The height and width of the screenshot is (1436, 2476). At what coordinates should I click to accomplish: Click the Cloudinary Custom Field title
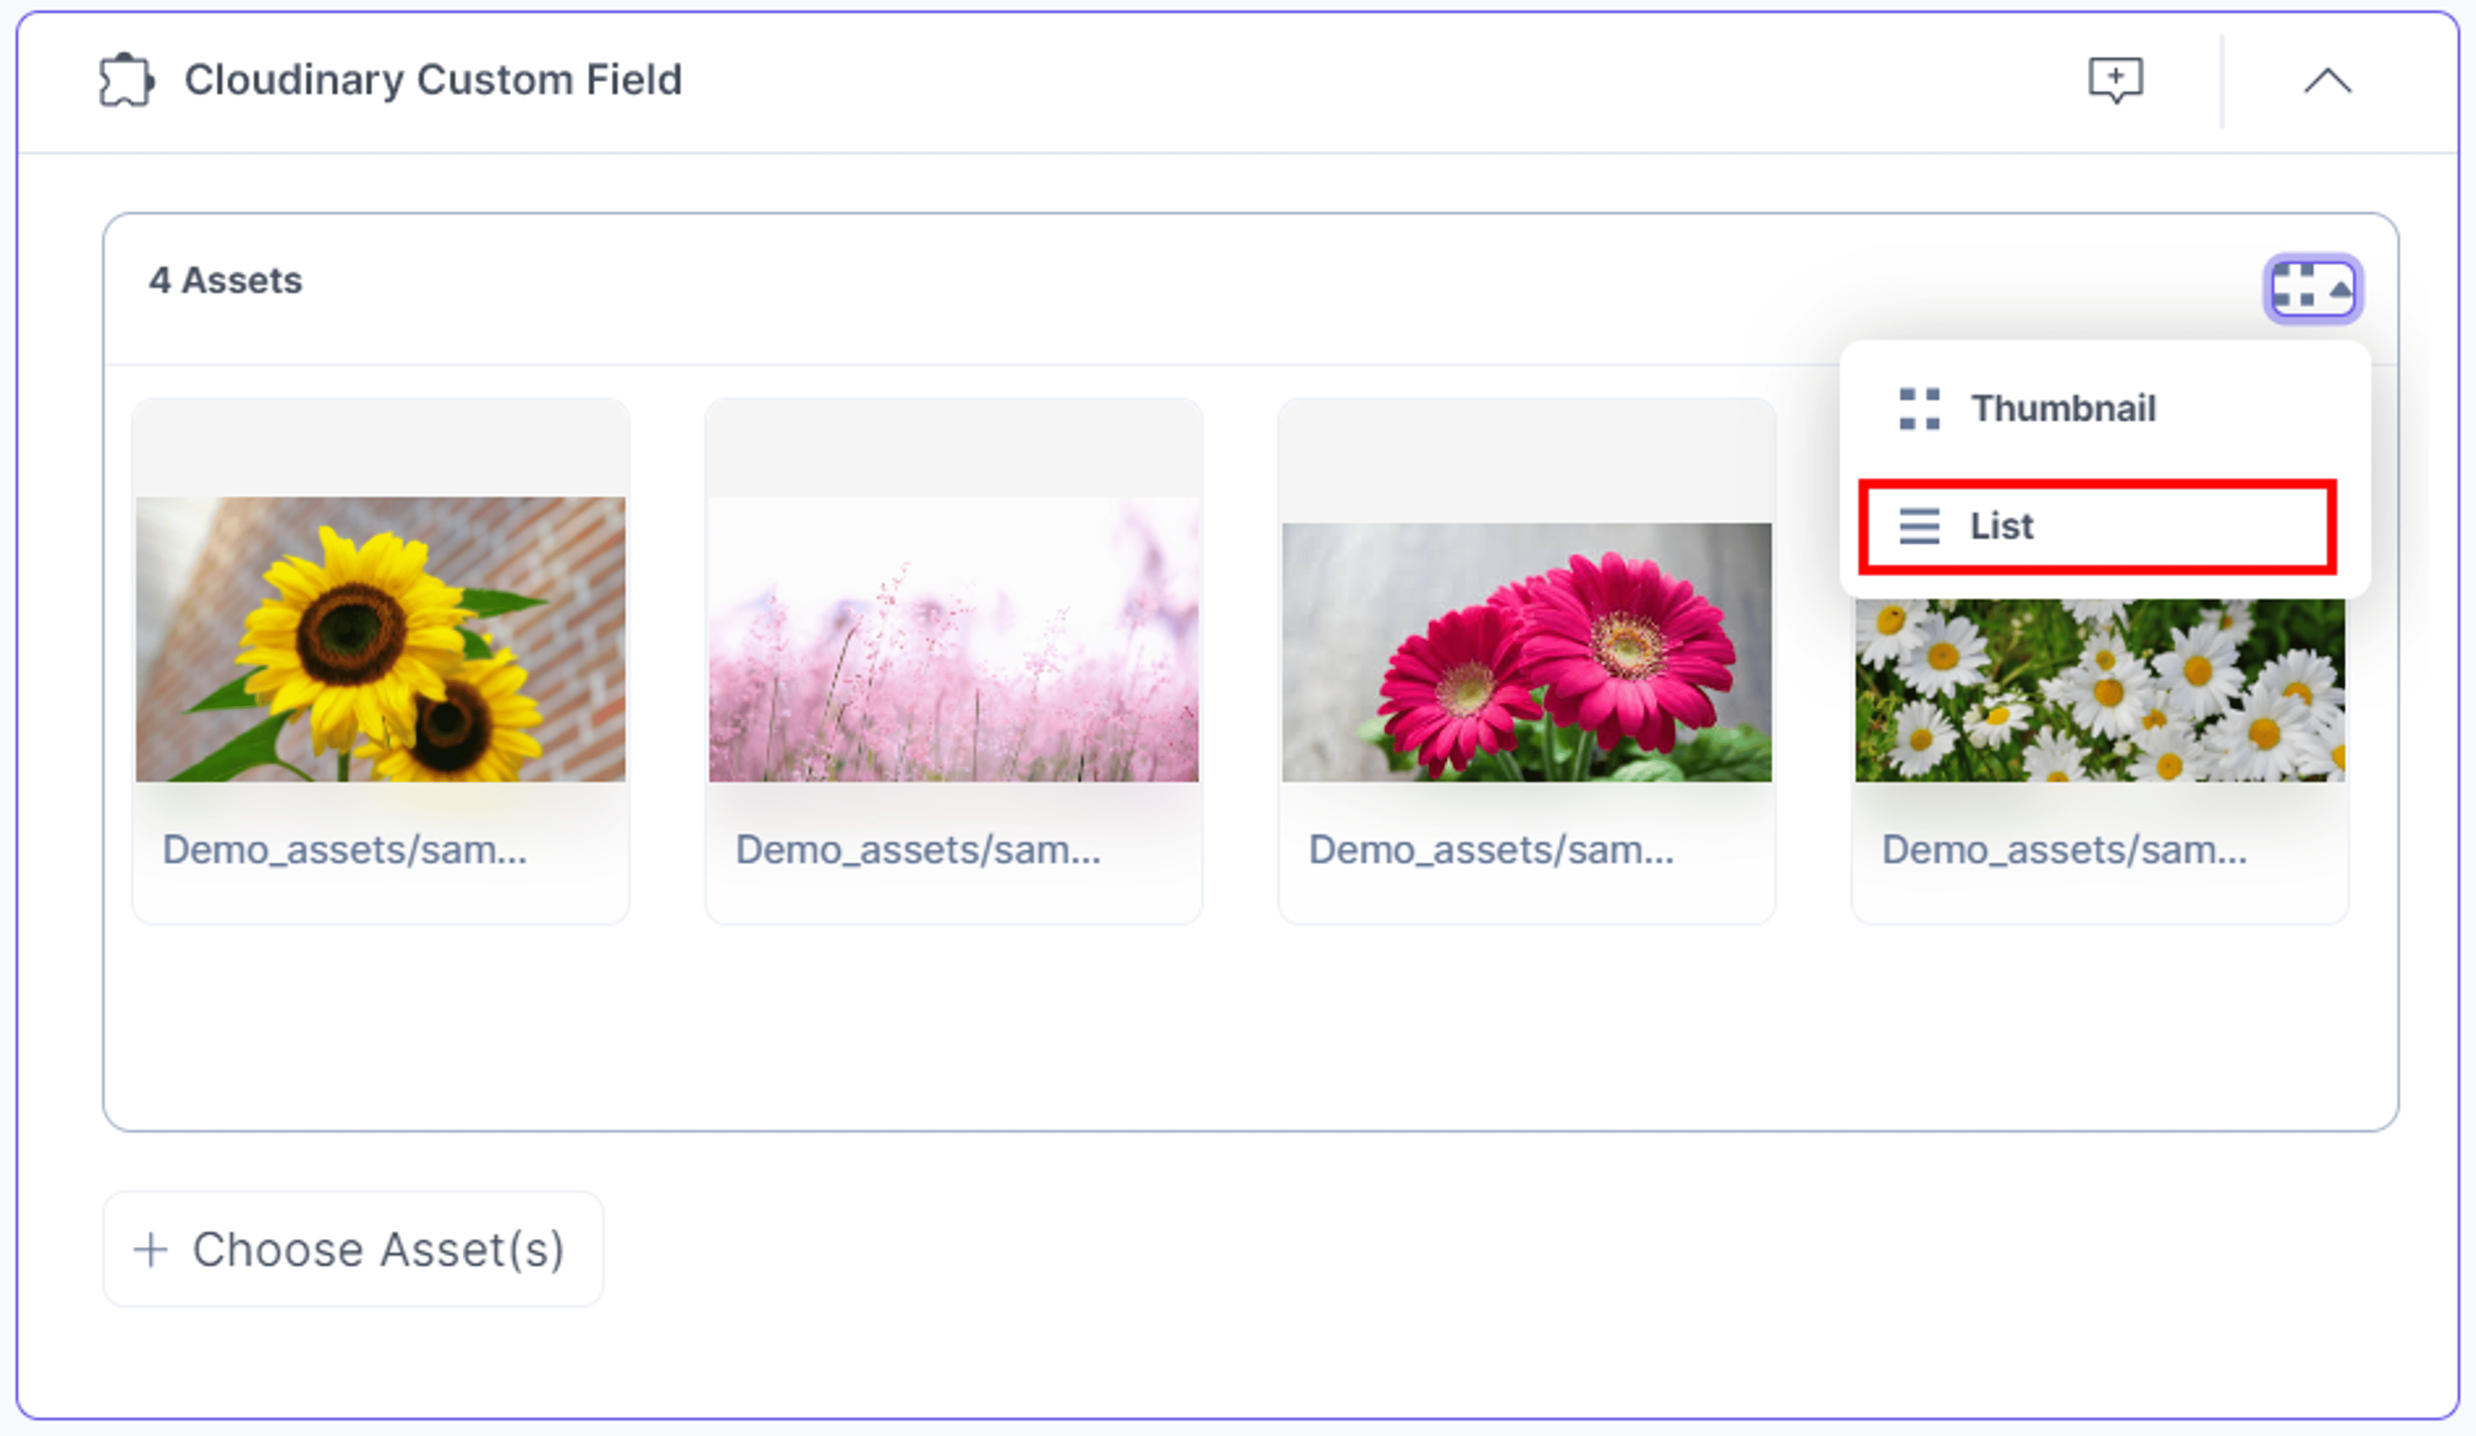432,81
